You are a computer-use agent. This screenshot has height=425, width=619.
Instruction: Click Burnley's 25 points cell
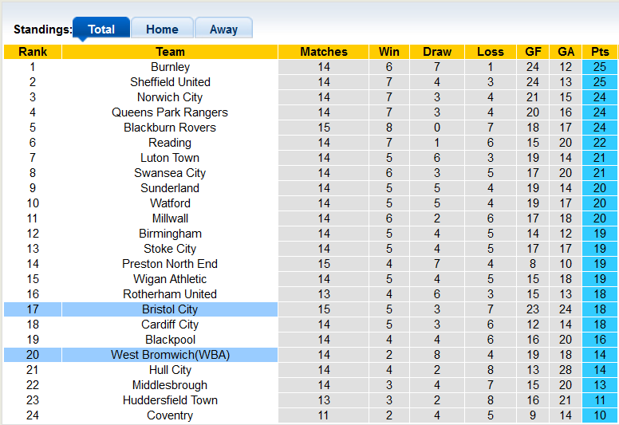[600, 67]
